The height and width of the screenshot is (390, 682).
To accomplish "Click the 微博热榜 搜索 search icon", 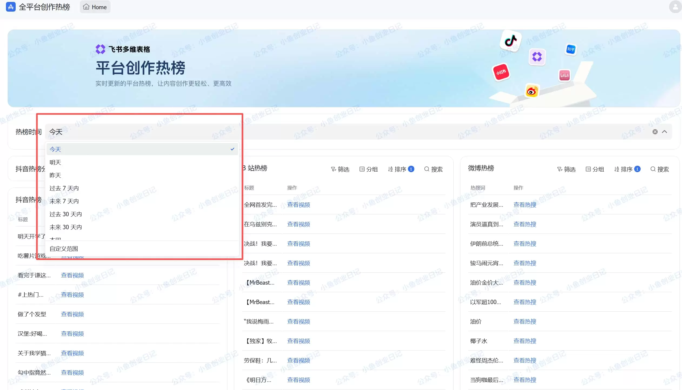I will point(653,169).
